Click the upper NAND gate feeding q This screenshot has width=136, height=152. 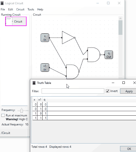coord(94,55)
